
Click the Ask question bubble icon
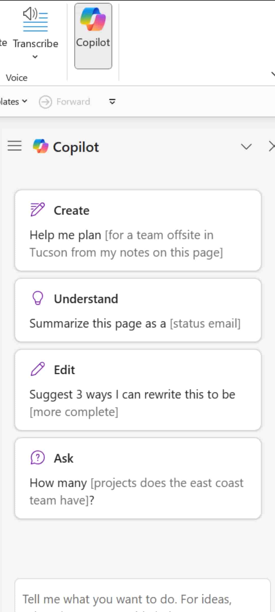[x=38, y=457]
